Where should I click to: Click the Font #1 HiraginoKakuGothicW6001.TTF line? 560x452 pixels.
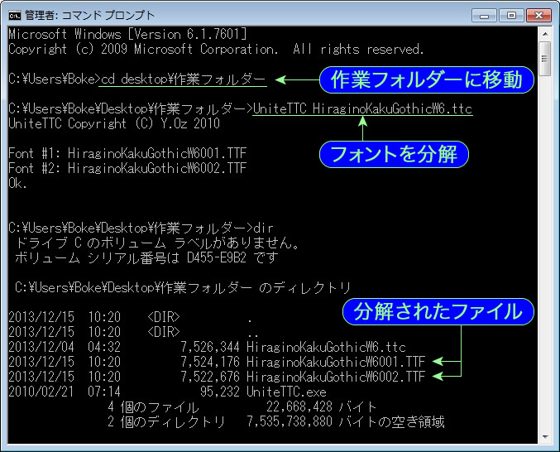(x=127, y=154)
